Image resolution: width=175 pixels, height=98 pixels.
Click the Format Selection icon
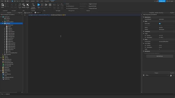pyautogui.click(x=33, y=5)
